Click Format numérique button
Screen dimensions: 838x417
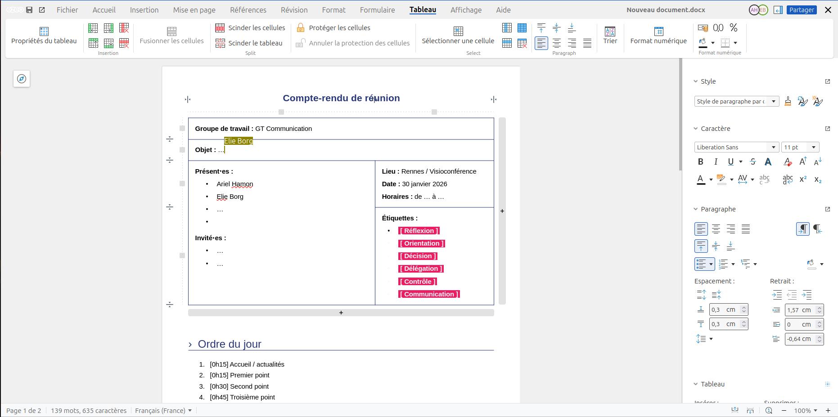(x=658, y=36)
